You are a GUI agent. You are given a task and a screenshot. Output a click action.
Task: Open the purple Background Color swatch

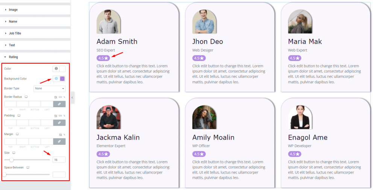pyautogui.click(x=63, y=79)
